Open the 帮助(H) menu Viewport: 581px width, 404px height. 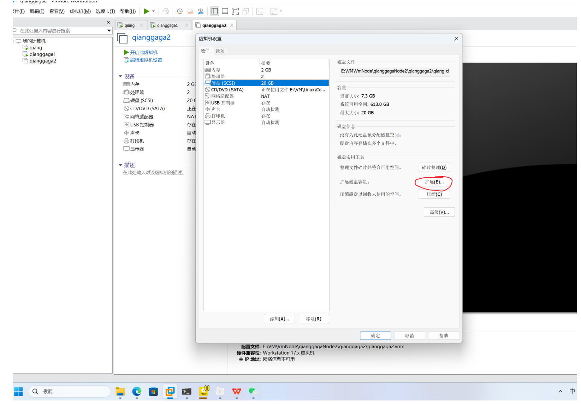(128, 11)
